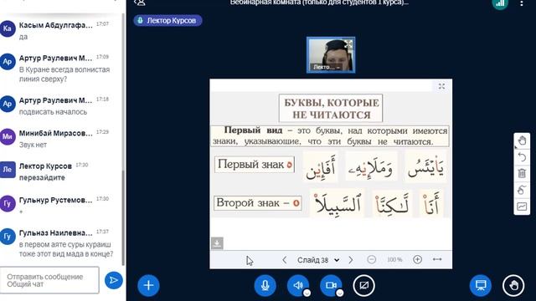Delete all annotations with trash icon
The height and width of the screenshot is (301, 536).
click(522, 173)
